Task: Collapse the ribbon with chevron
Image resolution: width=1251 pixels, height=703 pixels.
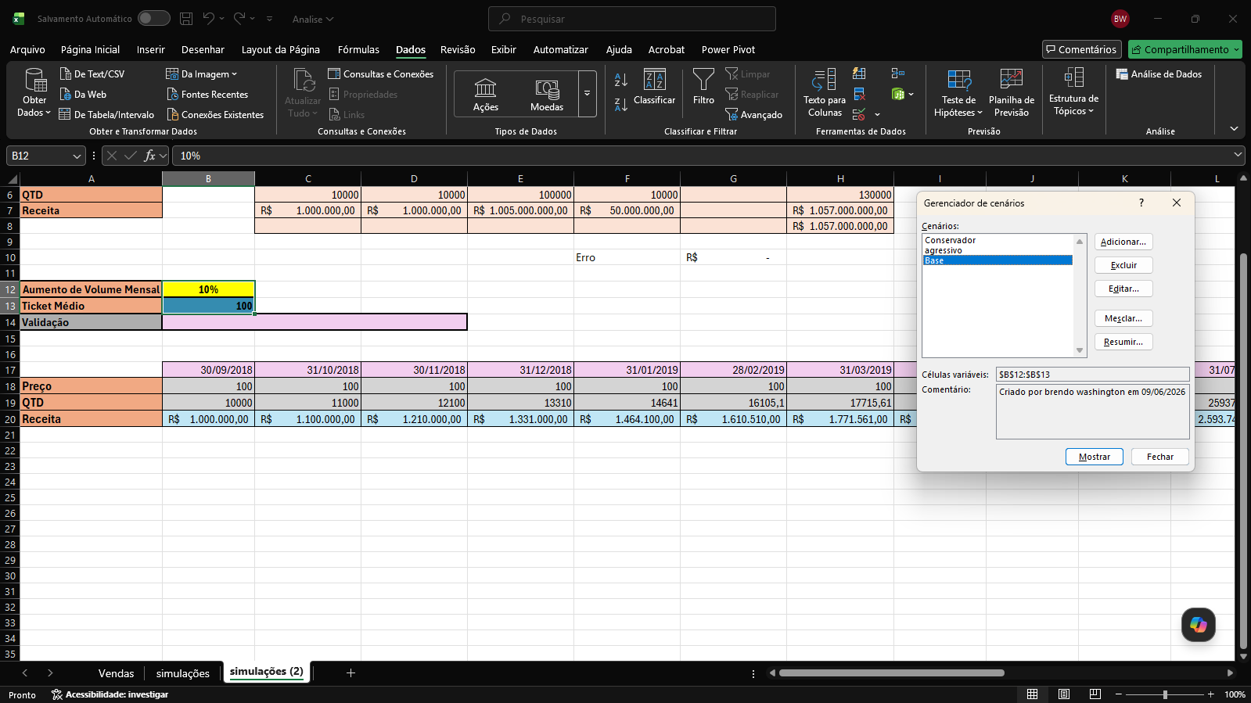Action: tap(1234, 129)
